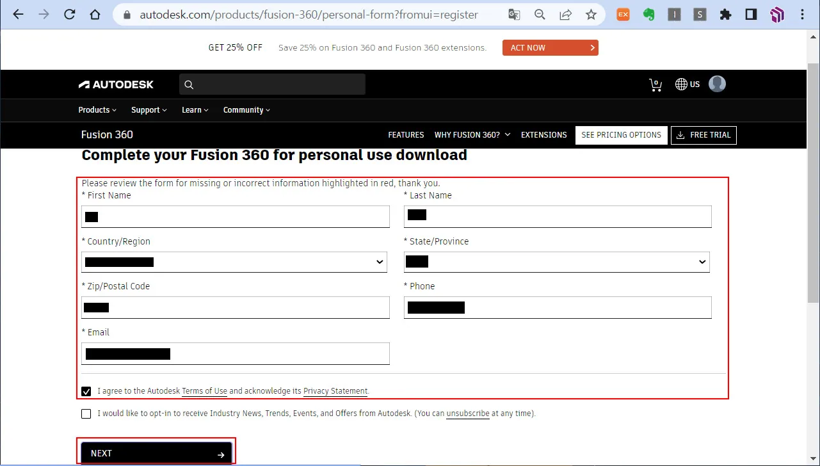820x466 pixels.
Task: Open the shopping cart icon
Action: (655, 84)
